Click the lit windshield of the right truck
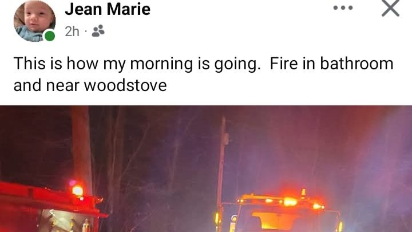Image resolution: width=412 pixels, height=232 pixels. coord(279,219)
